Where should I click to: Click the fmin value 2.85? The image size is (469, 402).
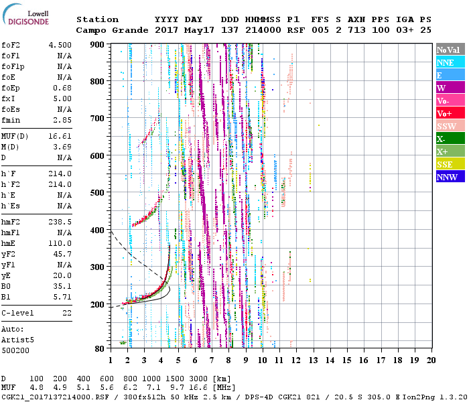pyautogui.click(x=62, y=120)
